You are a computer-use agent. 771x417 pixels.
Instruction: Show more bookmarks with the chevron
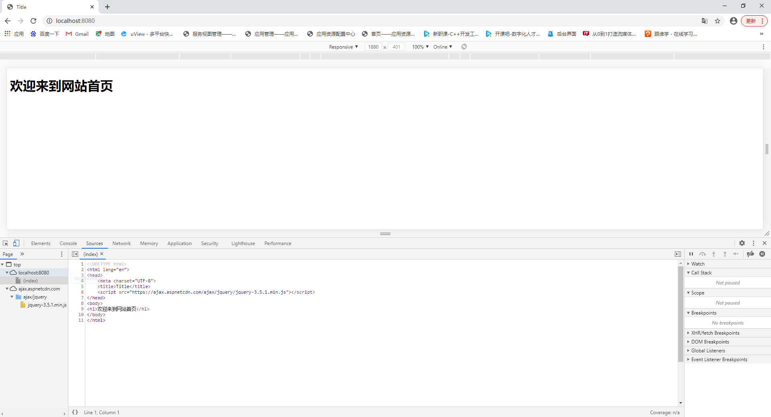click(x=762, y=34)
